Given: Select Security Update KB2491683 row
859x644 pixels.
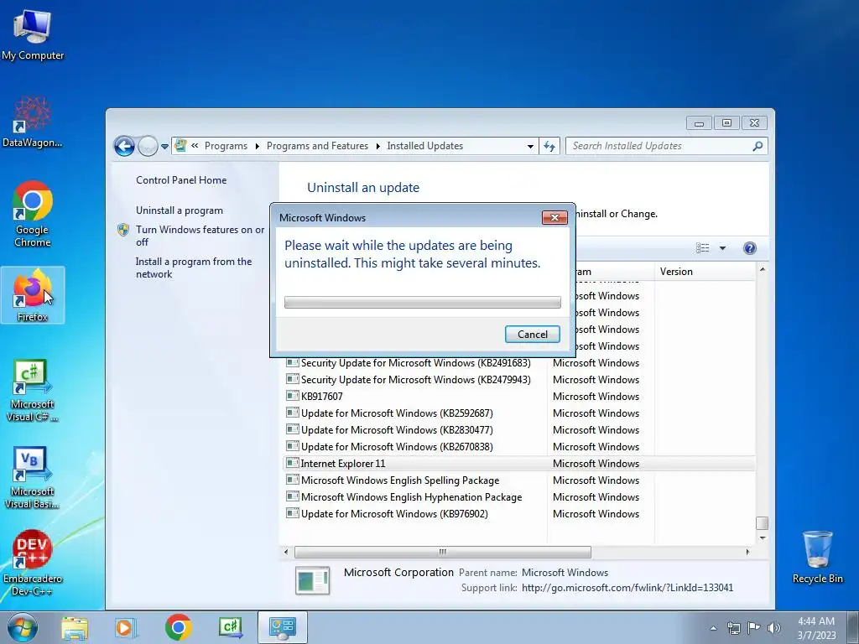Looking at the screenshot, I should [x=519, y=363].
